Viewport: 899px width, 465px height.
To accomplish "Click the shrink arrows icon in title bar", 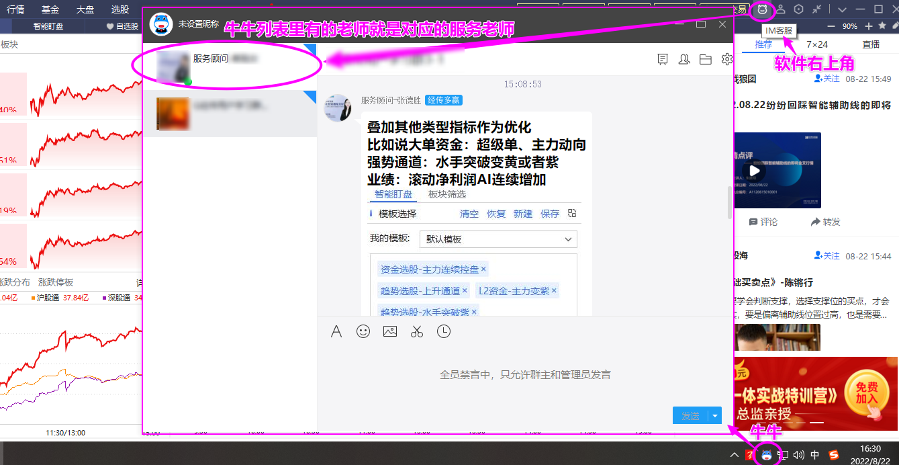I will coord(816,9).
